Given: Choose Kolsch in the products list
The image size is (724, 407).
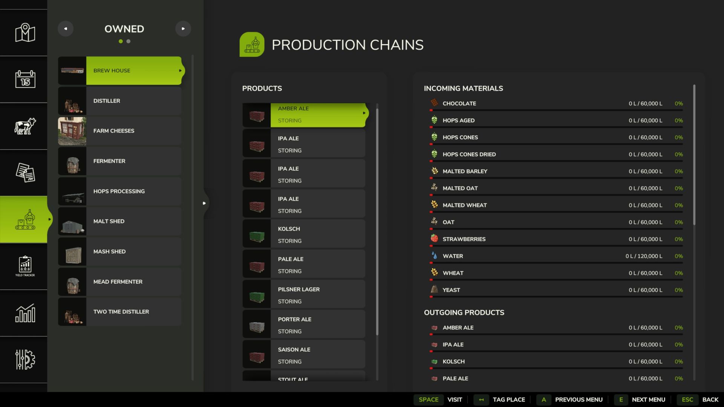Looking at the screenshot, I should 304,234.
